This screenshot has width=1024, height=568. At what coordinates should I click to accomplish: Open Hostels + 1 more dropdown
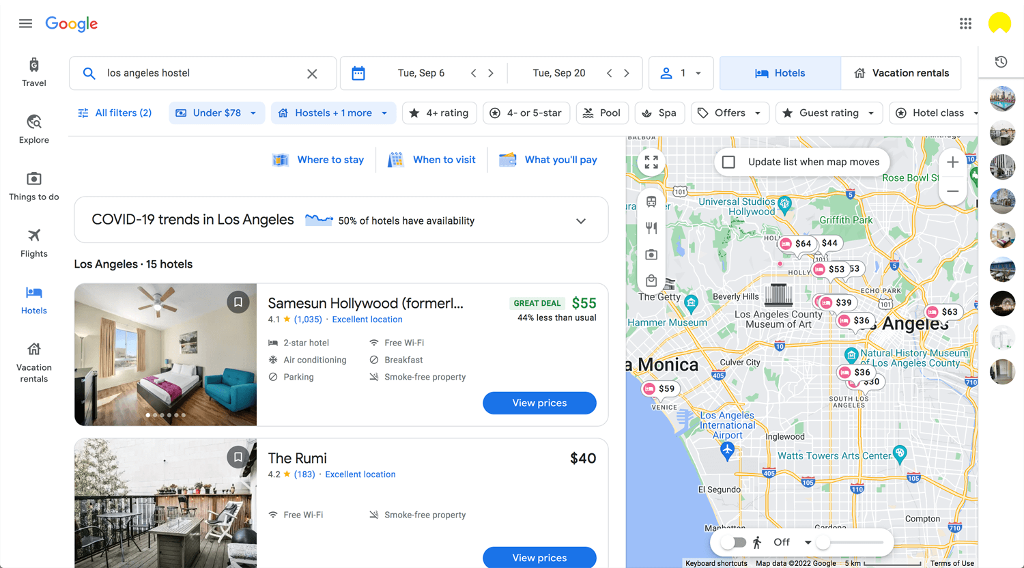tap(334, 113)
